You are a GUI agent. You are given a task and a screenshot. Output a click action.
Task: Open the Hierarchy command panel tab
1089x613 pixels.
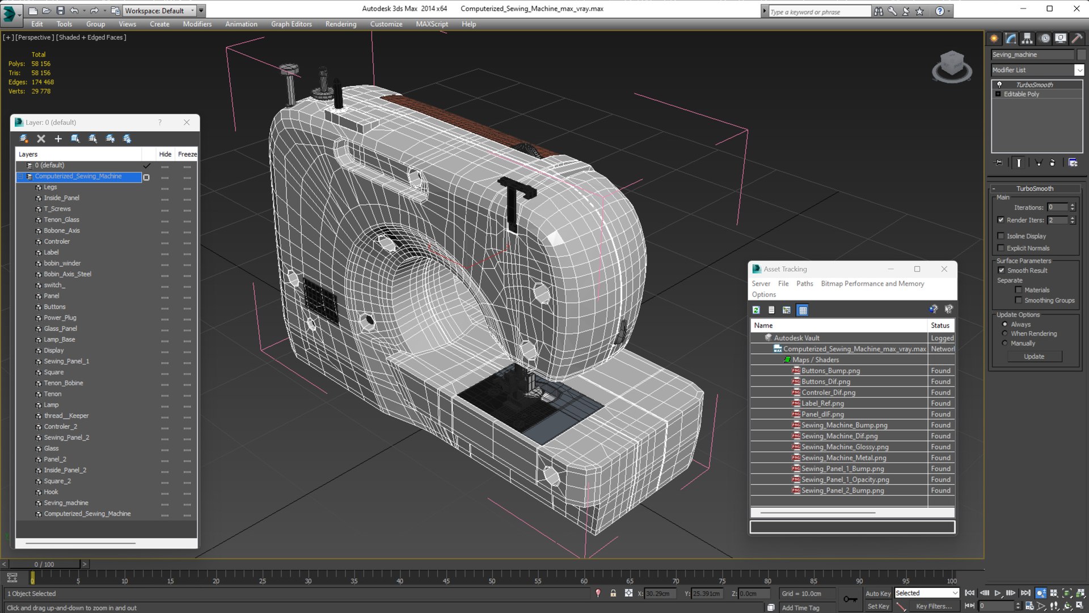pos(1027,39)
